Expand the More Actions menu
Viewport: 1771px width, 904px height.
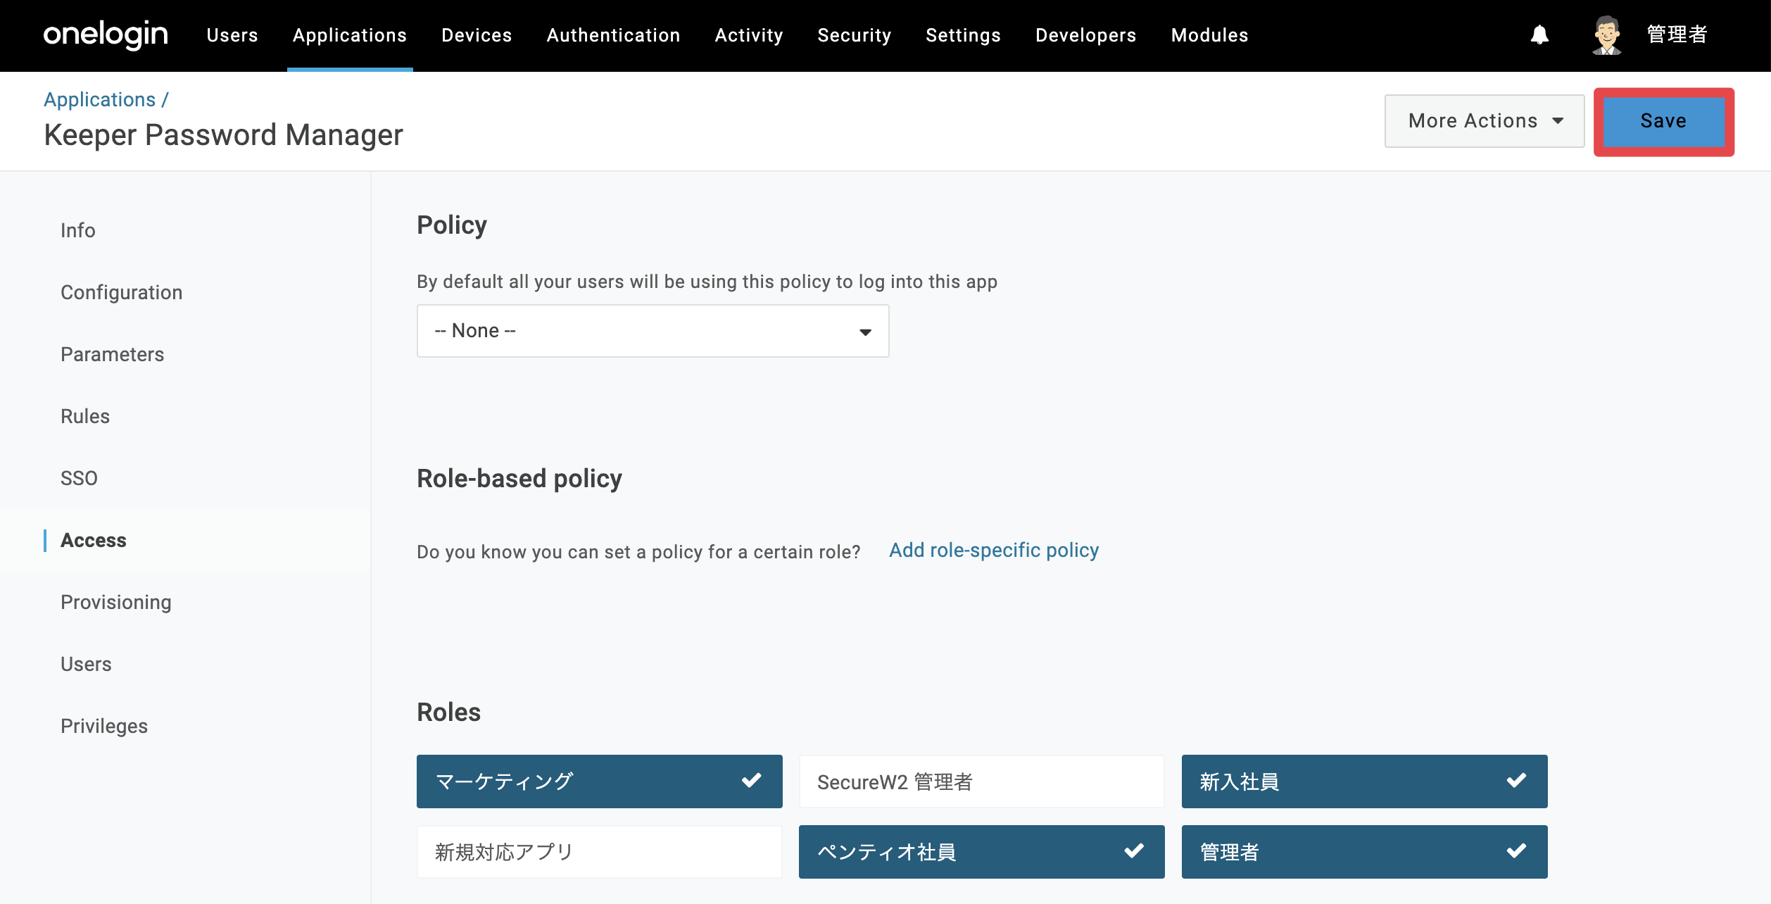click(x=1484, y=121)
